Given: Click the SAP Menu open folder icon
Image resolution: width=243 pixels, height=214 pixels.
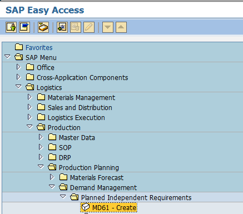Looking at the screenshot, I should point(19,57).
